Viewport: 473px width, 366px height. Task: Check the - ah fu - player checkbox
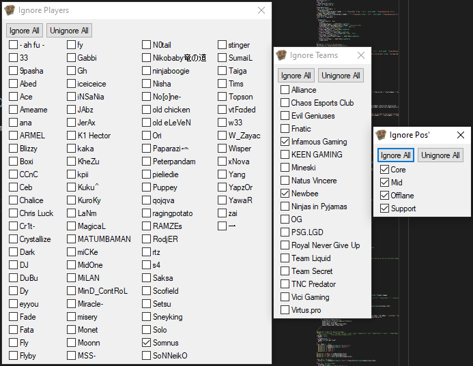[x=13, y=44]
